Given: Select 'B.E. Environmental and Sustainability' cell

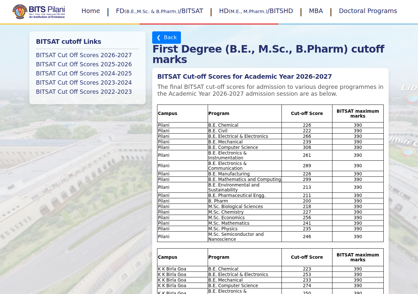Looking at the screenshot, I should (245, 188).
